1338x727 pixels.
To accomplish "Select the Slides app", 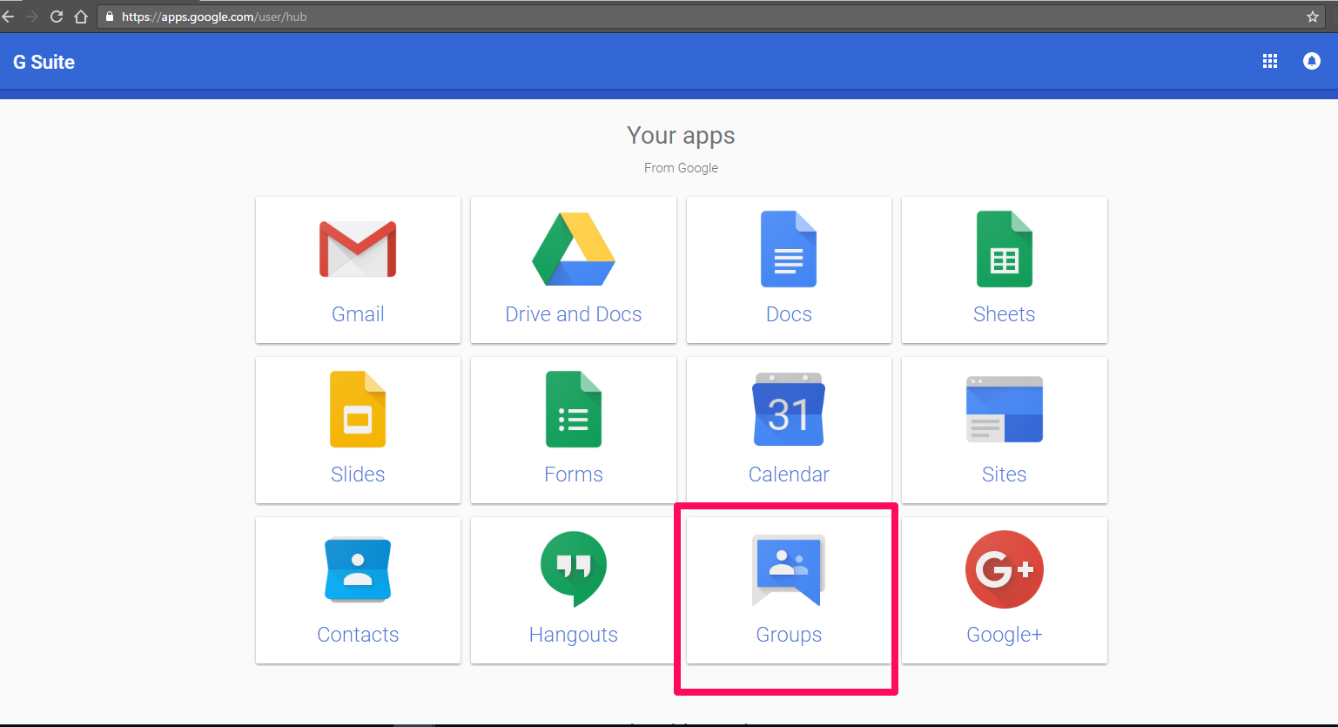I will click(x=358, y=430).
